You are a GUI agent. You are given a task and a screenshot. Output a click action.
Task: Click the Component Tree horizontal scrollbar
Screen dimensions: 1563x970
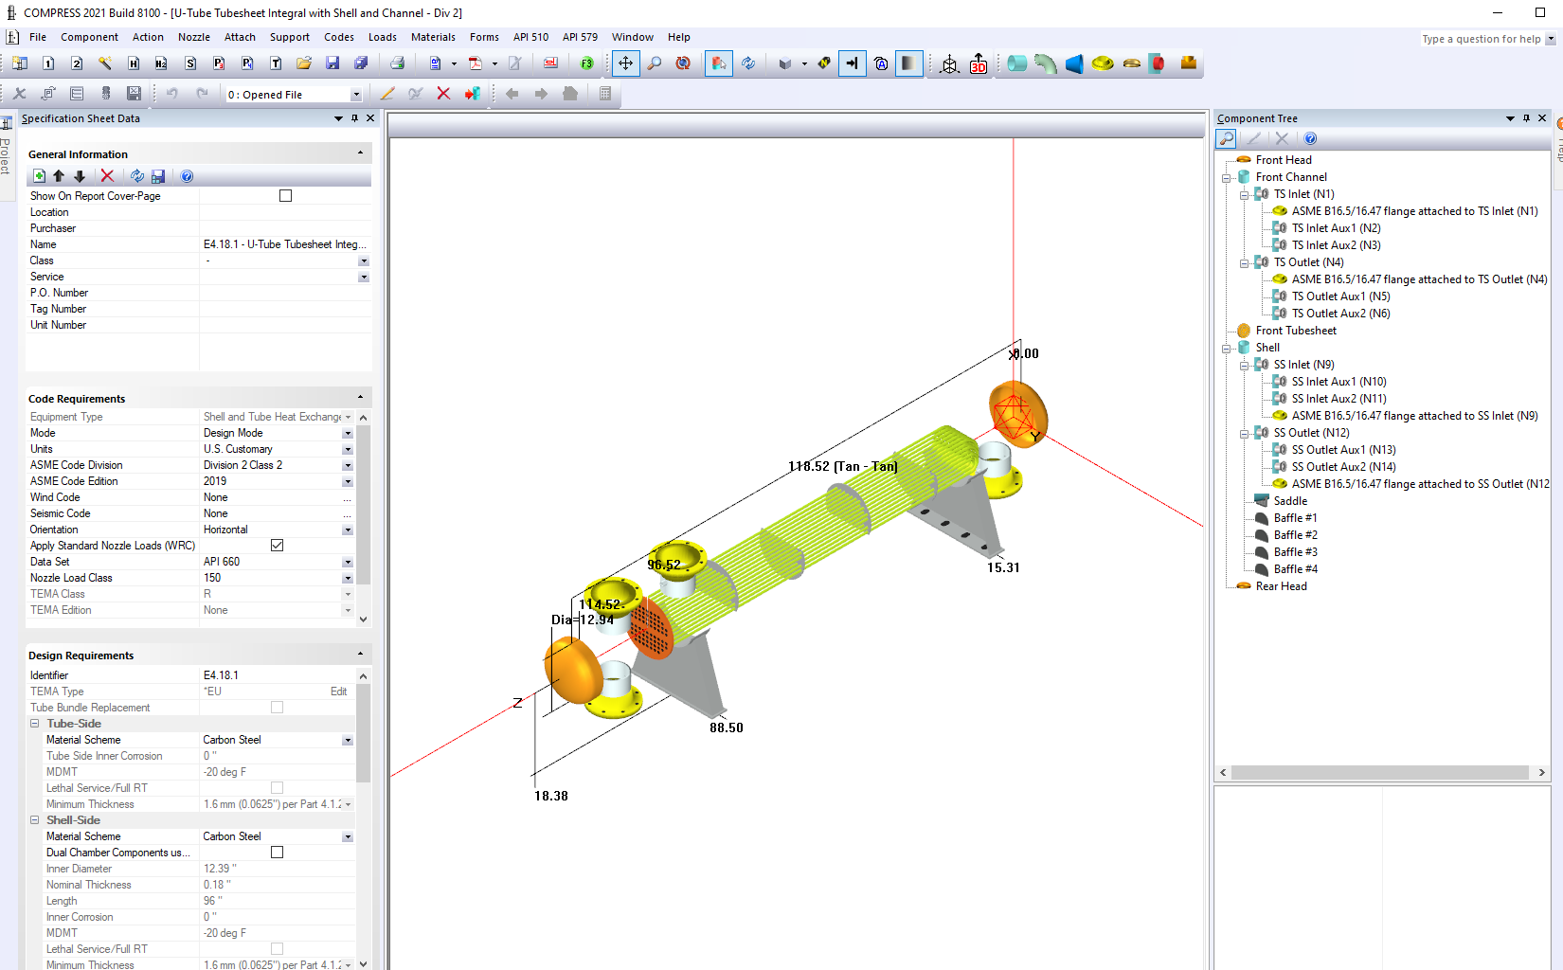click(1382, 773)
